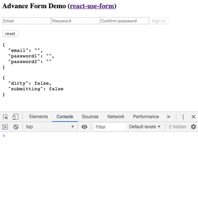Click the "password2": "" line

[30, 61]
